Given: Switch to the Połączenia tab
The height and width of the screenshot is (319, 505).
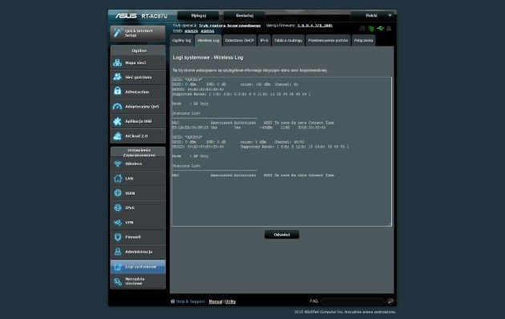Looking at the screenshot, I should click(363, 41).
